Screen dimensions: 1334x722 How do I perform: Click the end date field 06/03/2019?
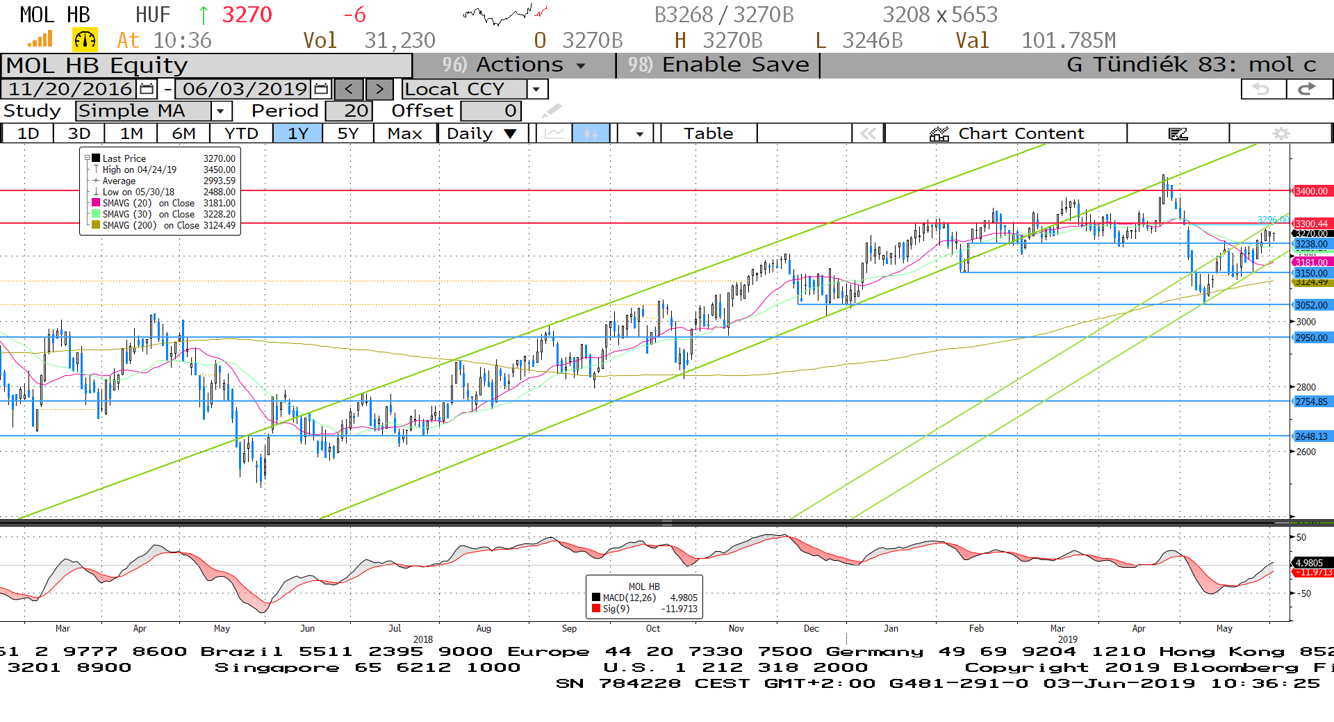point(244,89)
